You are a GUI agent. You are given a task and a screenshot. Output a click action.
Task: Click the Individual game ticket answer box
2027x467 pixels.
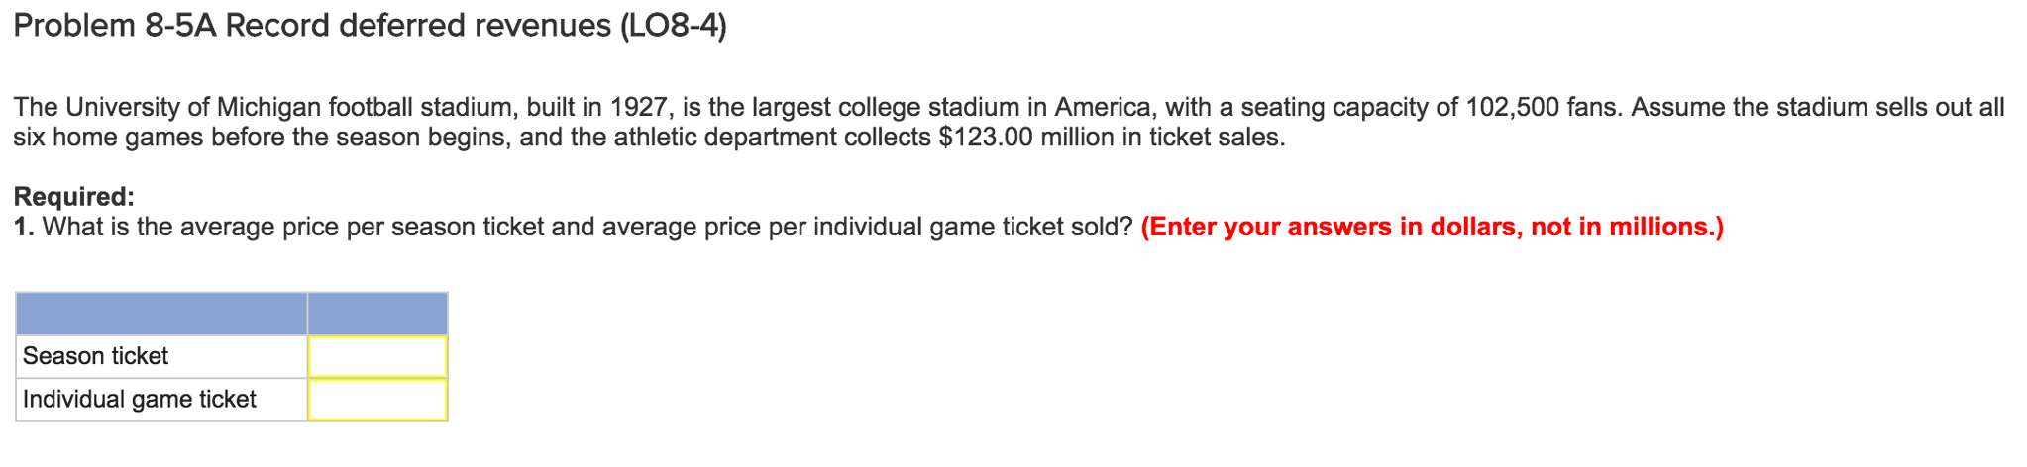pyautogui.click(x=377, y=400)
